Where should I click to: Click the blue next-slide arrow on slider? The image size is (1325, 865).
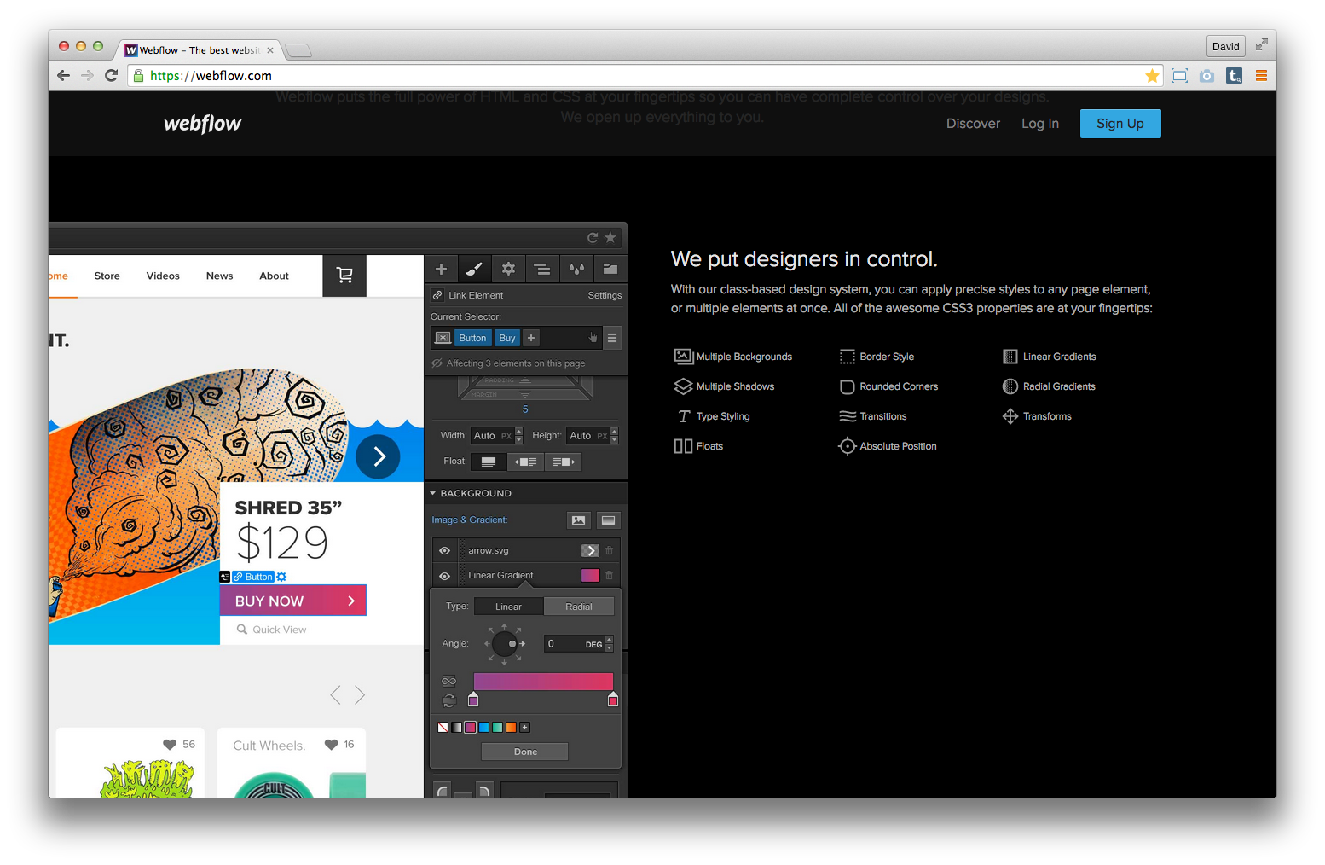[379, 456]
